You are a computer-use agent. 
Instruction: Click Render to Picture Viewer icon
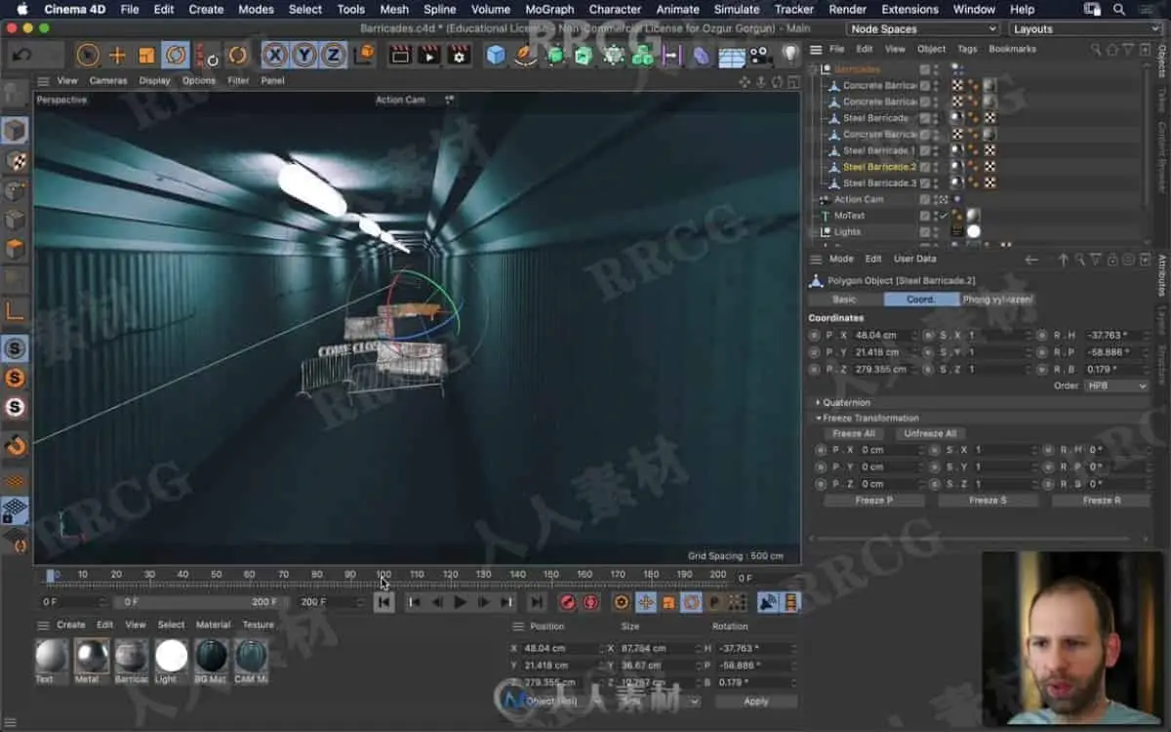pyautogui.click(x=429, y=55)
